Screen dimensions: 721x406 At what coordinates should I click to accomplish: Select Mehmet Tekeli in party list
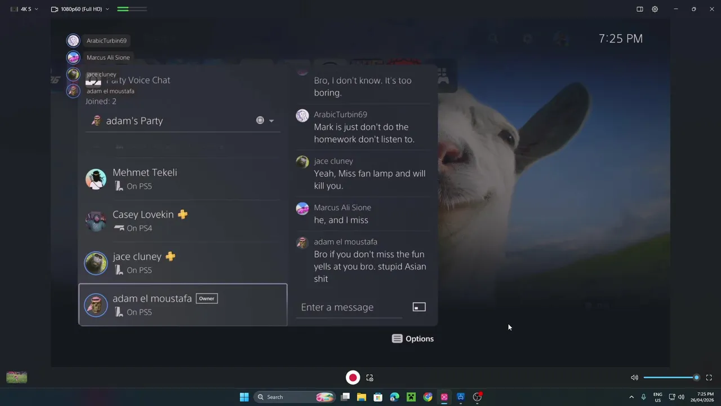point(183,179)
